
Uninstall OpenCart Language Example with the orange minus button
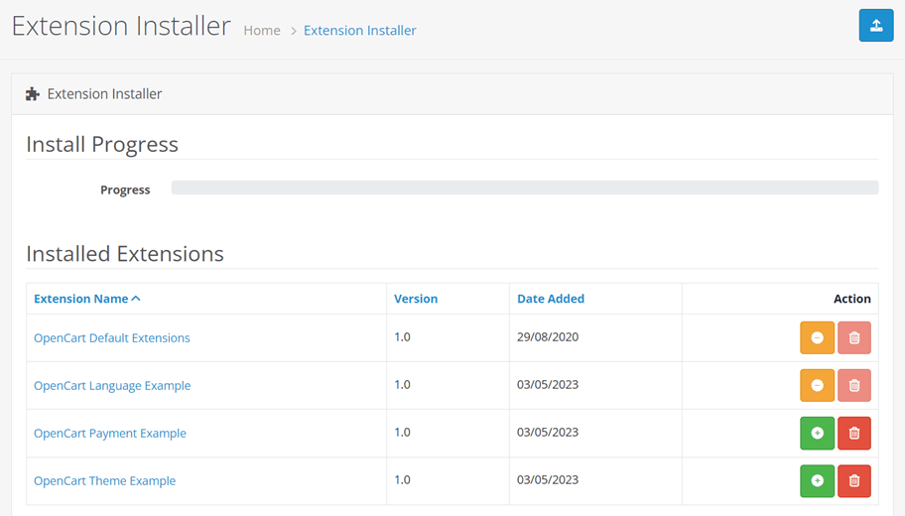tap(817, 386)
